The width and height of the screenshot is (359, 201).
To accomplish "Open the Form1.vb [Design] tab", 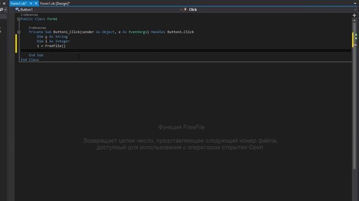I will click(55, 3).
